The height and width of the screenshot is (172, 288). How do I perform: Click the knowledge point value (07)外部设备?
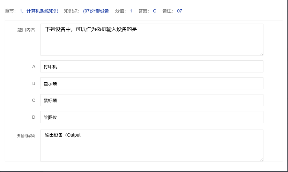[x=96, y=11]
